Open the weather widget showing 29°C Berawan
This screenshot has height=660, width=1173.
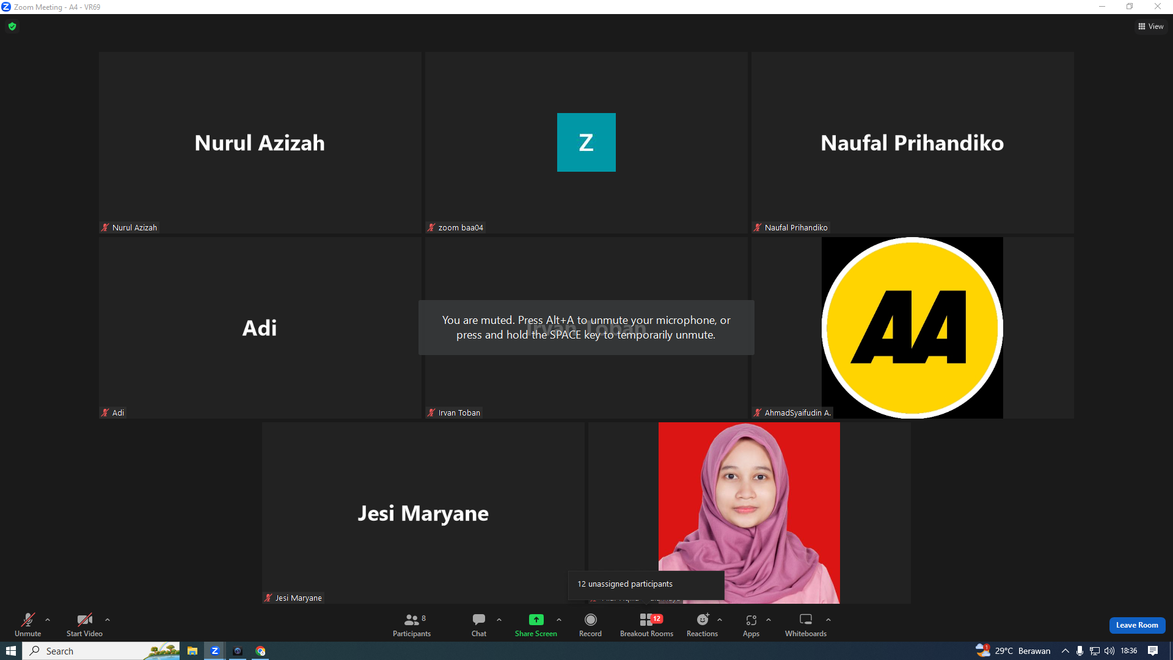pos(1013,650)
